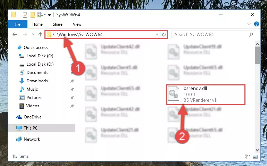Open the recent locations dropdown
Screen dimensions: 267x166
pyautogui.click(x=33, y=34)
